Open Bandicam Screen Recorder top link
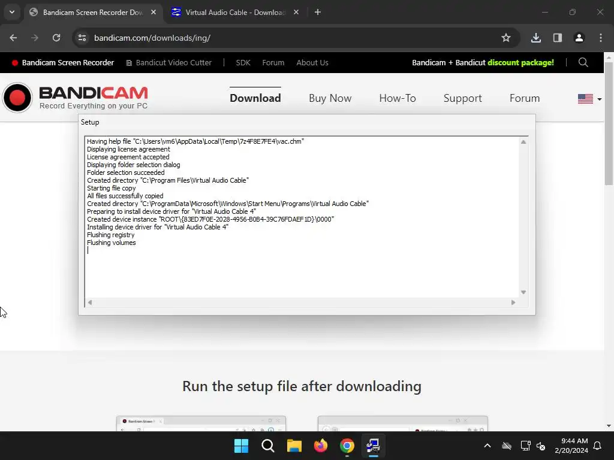 (x=63, y=62)
